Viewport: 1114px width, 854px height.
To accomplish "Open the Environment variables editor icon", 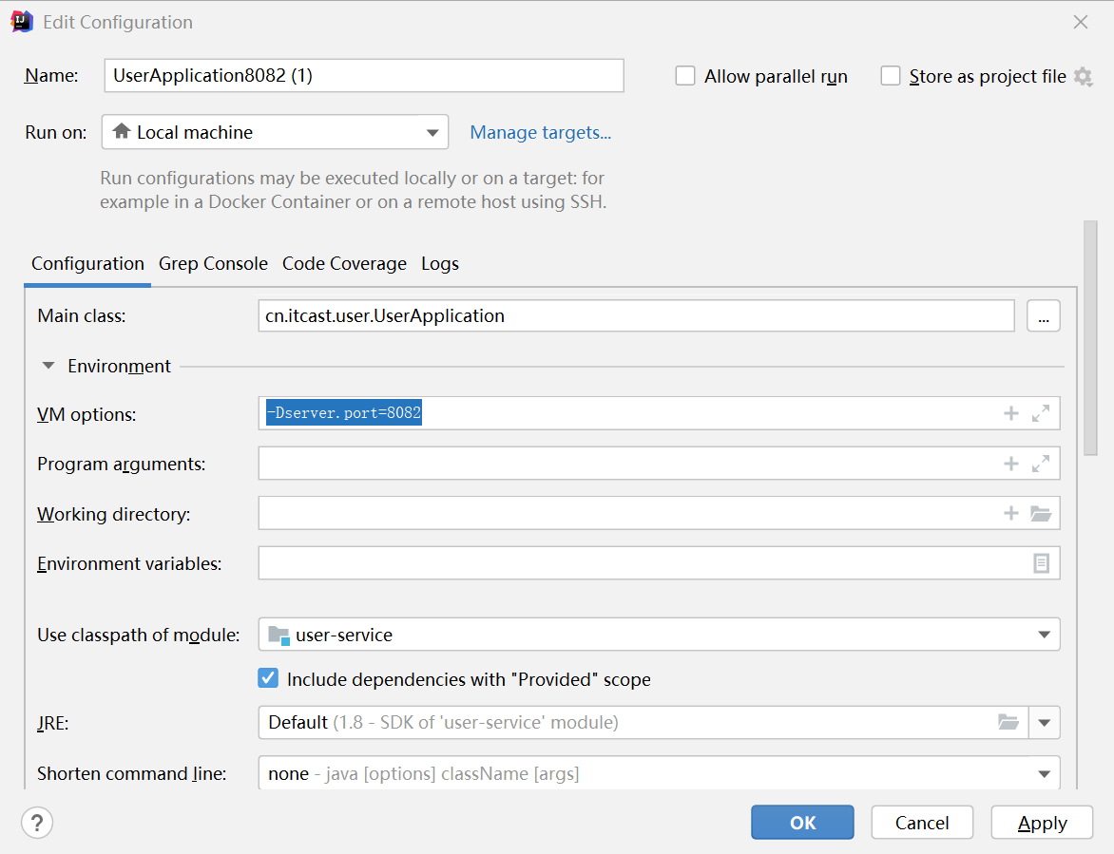I will pos(1041,563).
